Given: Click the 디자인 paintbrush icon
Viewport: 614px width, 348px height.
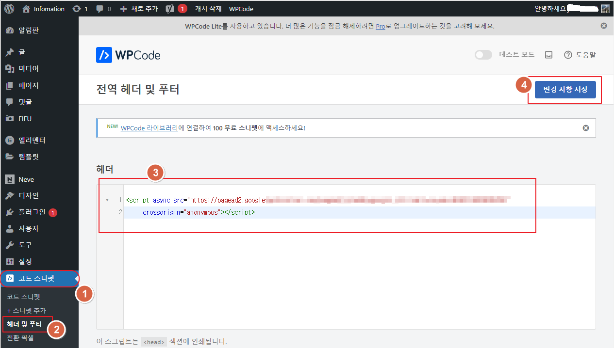Looking at the screenshot, I should [10, 196].
